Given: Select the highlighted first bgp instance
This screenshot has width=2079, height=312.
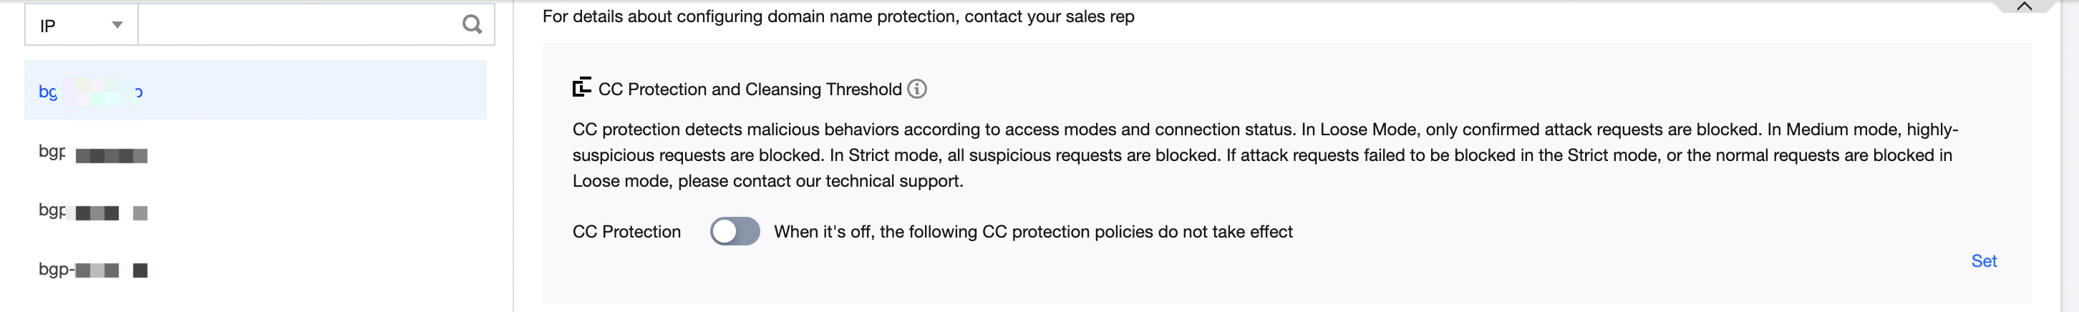Looking at the screenshot, I should pyautogui.click(x=90, y=92).
